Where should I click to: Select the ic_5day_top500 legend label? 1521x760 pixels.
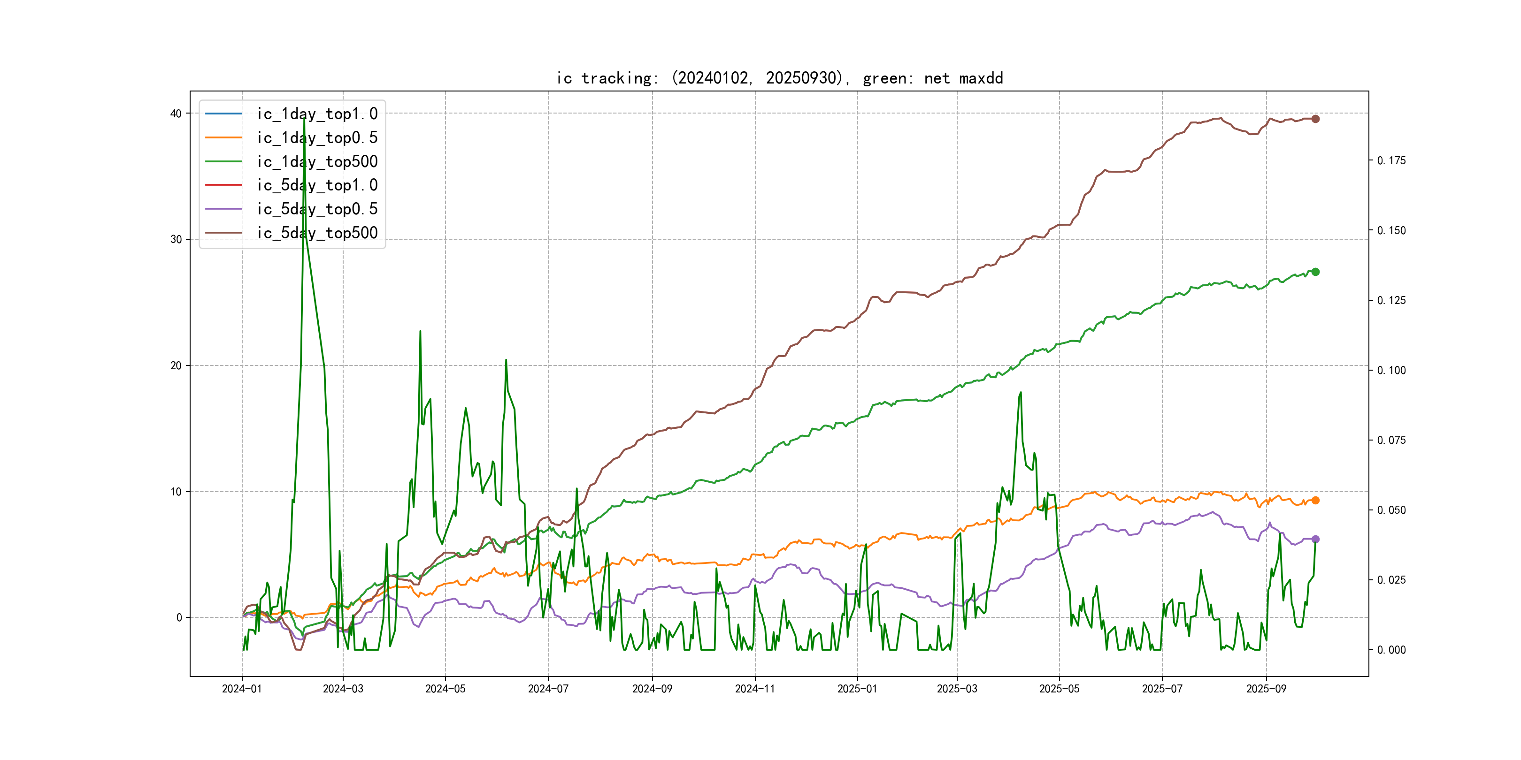point(317,233)
